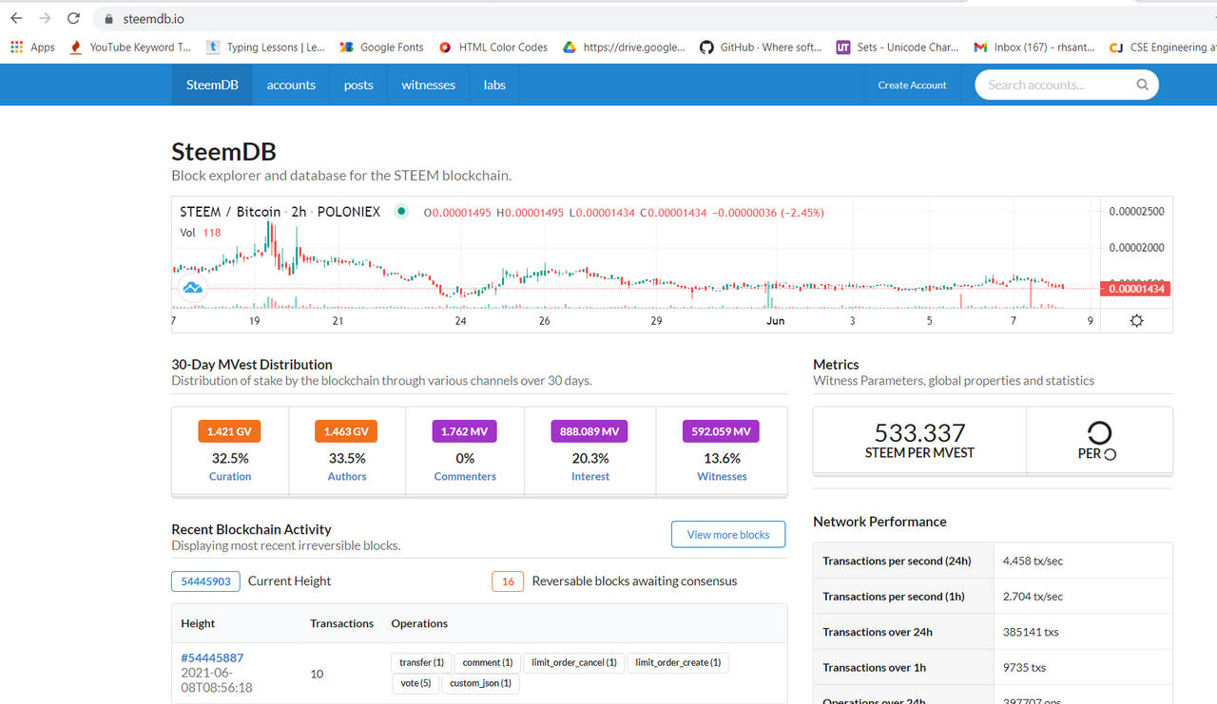Screen dimensions: 1217x704
Task: Click the 2.704 tx/sec value
Action: pyautogui.click(x=1033, y=597)
